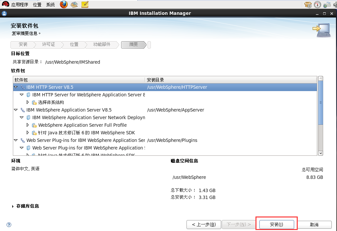Click the IBM HTTP Server for WebSphere package icon

28,95
